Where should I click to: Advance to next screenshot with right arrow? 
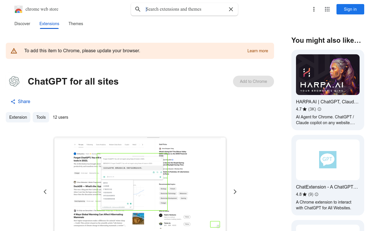235,192
